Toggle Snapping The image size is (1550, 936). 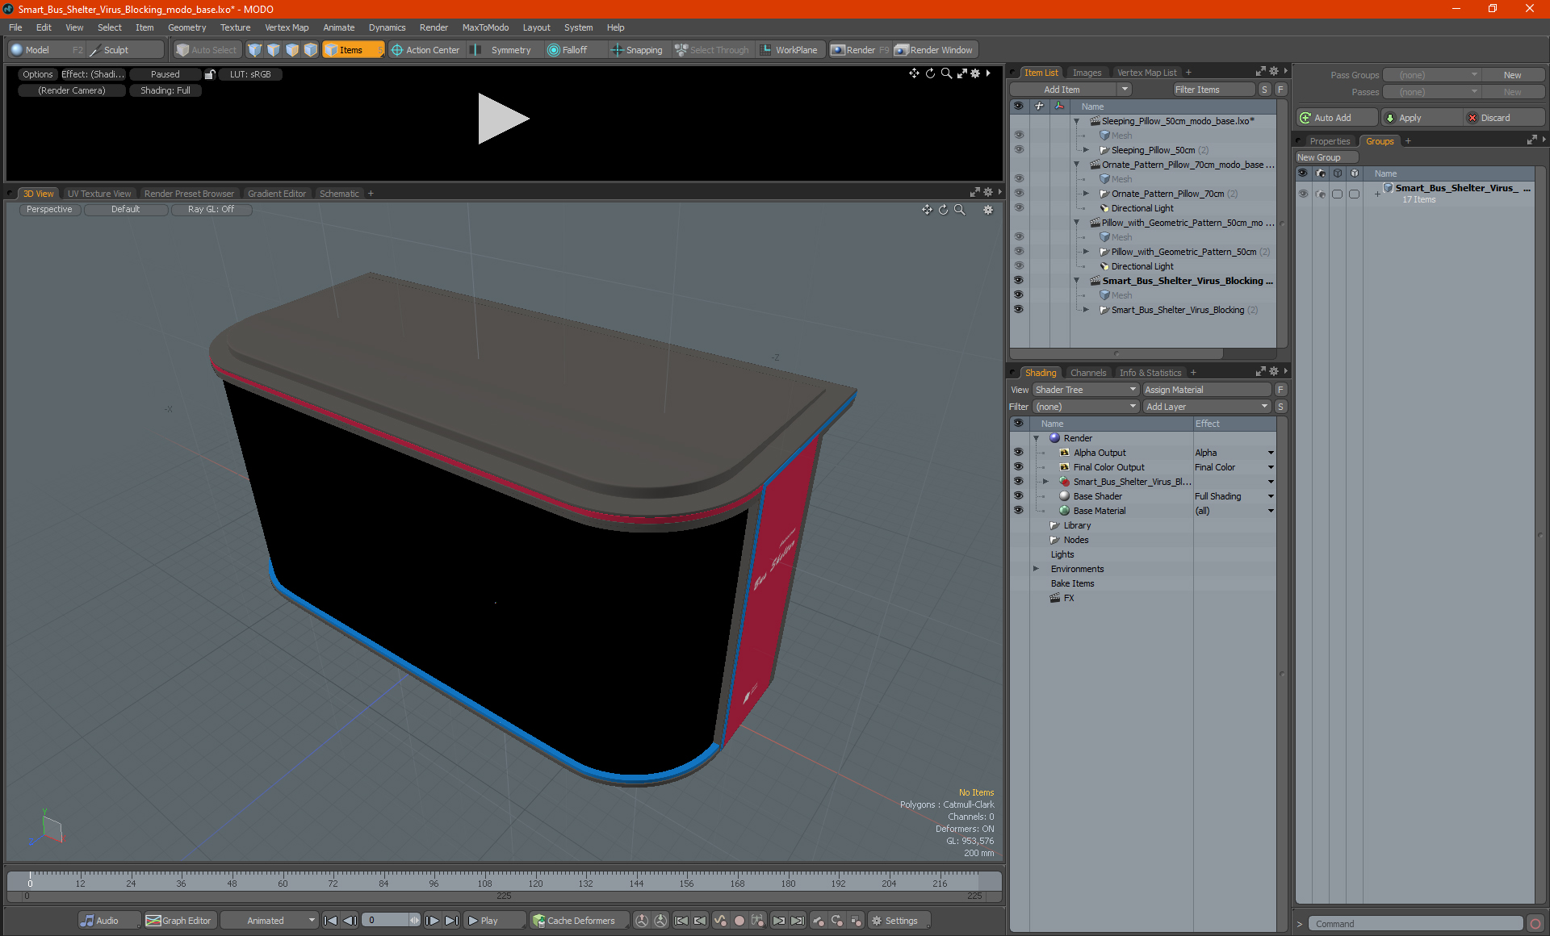[x=637, y=50]
